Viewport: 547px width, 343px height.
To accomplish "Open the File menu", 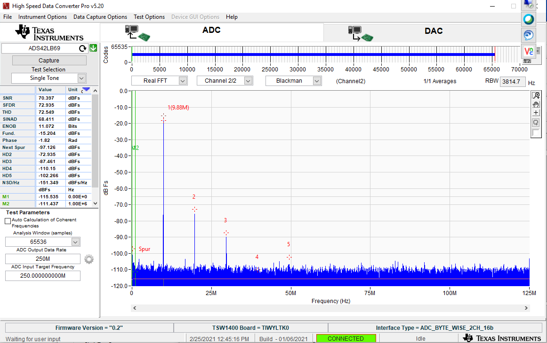I will tap(8, 17).
